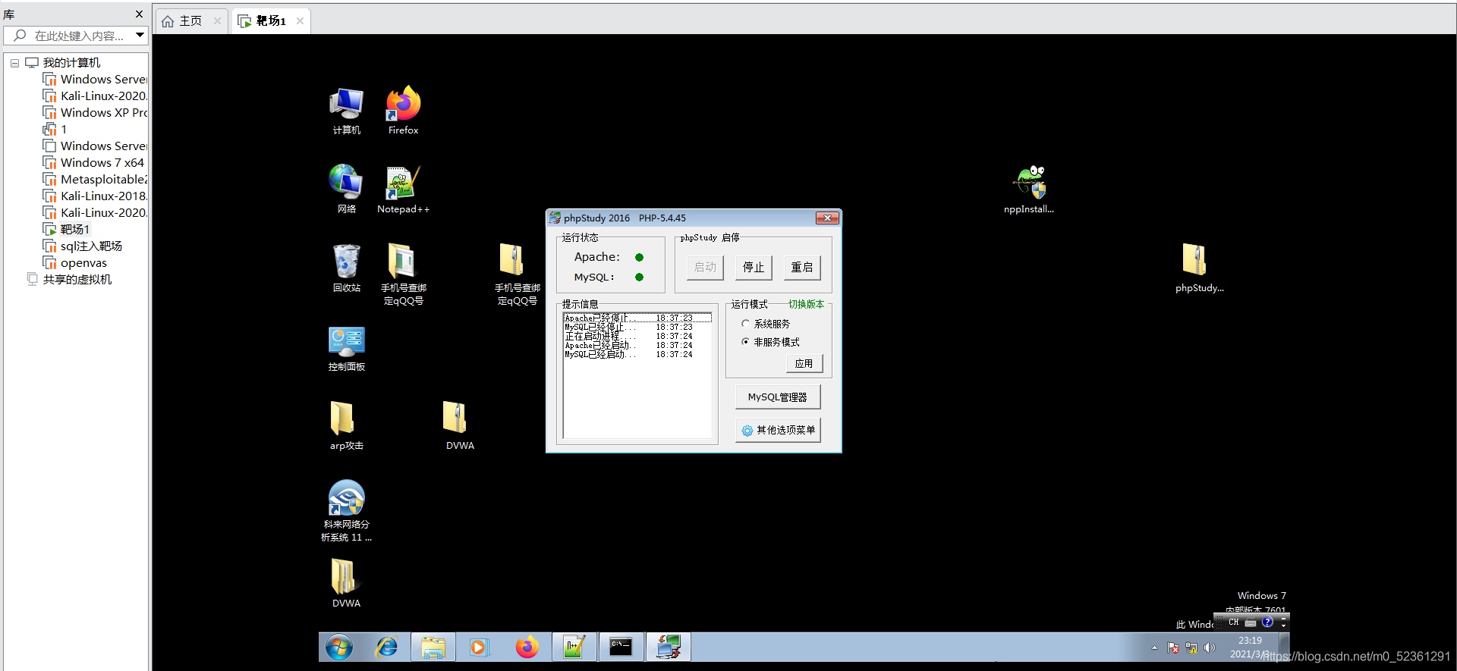Viewport: 1457px width, 671px height.
Task: Open the 回收站 recycle bin
Action: click(346, 268)
